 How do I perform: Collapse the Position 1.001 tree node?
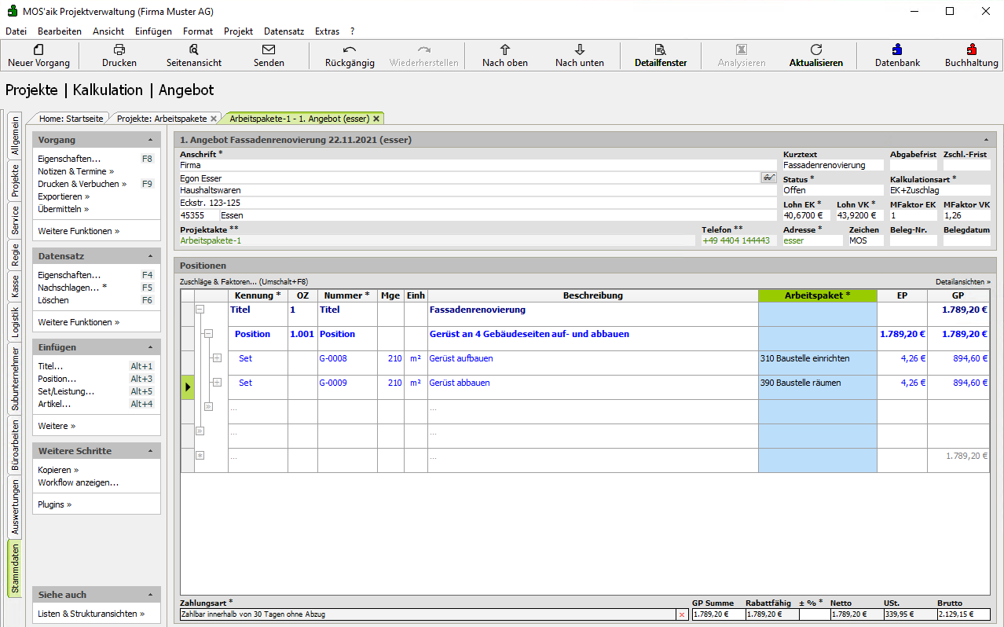[x=208, y=334]
